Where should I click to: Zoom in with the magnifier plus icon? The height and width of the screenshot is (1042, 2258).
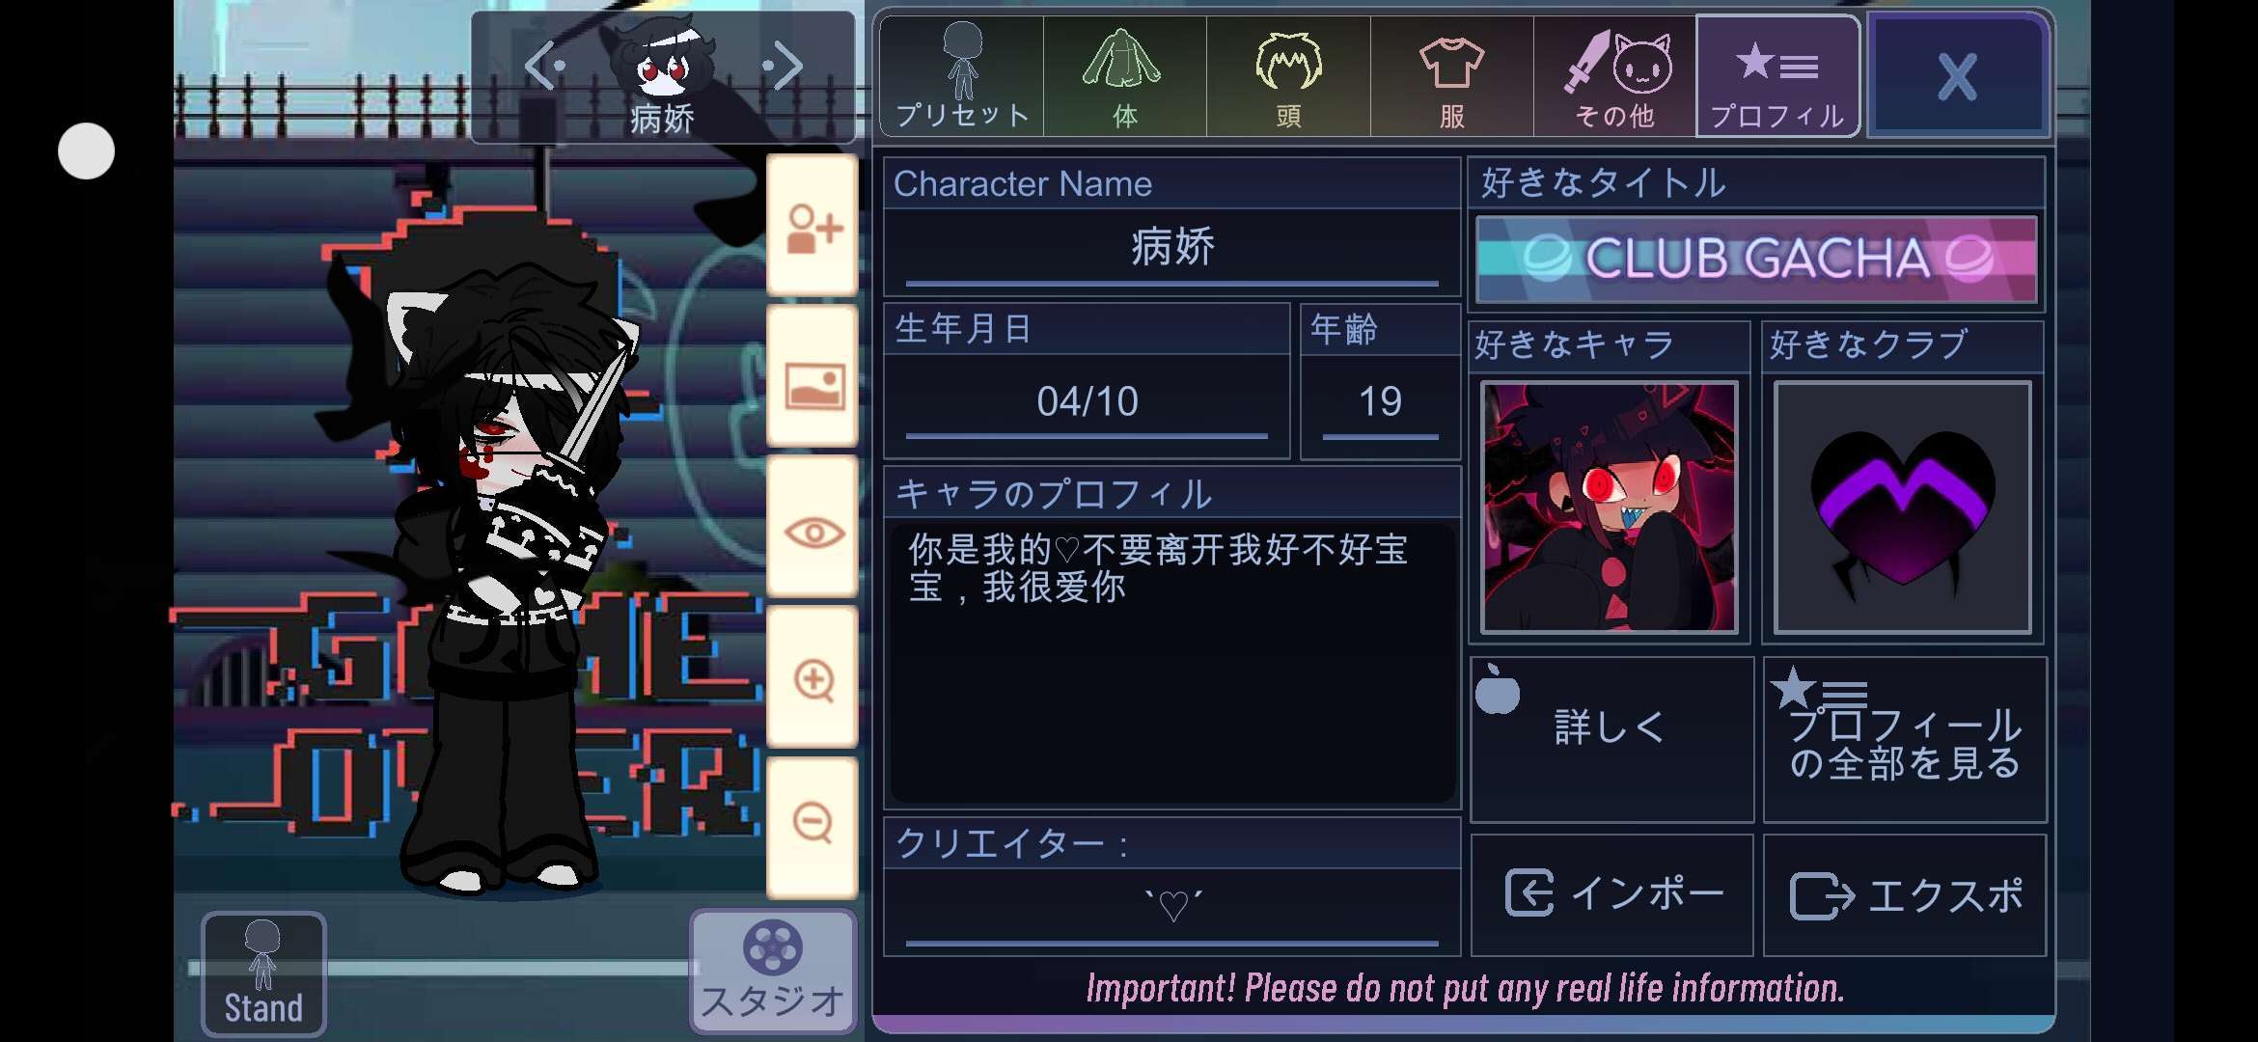point(812,679)
